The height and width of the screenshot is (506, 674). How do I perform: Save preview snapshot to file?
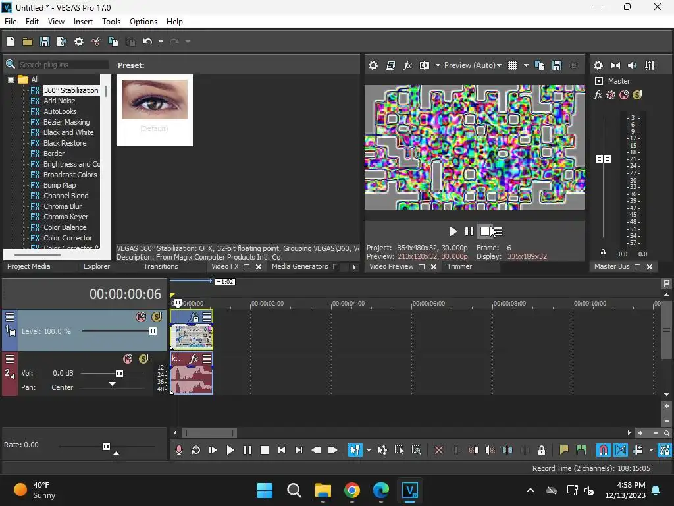click(x=557, y=65)
